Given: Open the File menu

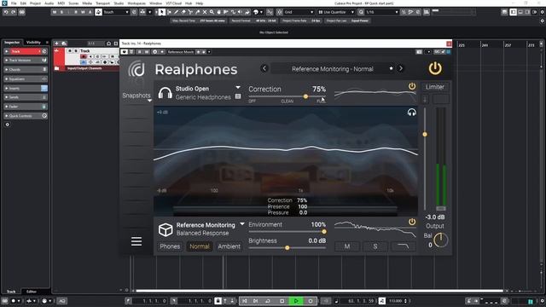Looking at the screenshot, I should pos(14,3).
